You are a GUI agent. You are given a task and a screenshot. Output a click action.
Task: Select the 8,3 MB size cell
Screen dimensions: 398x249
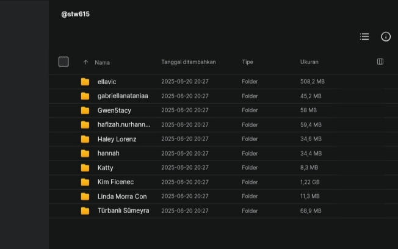309,167
